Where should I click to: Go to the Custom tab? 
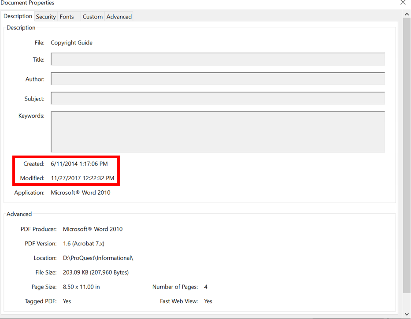(93, 17)
